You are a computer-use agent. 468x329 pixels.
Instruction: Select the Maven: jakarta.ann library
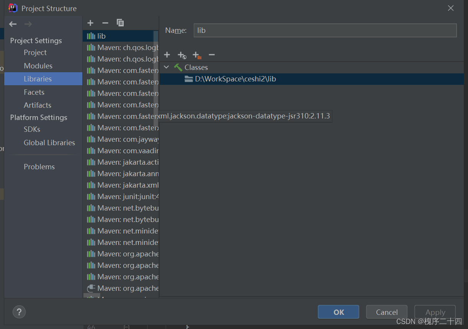coord(121,173)
